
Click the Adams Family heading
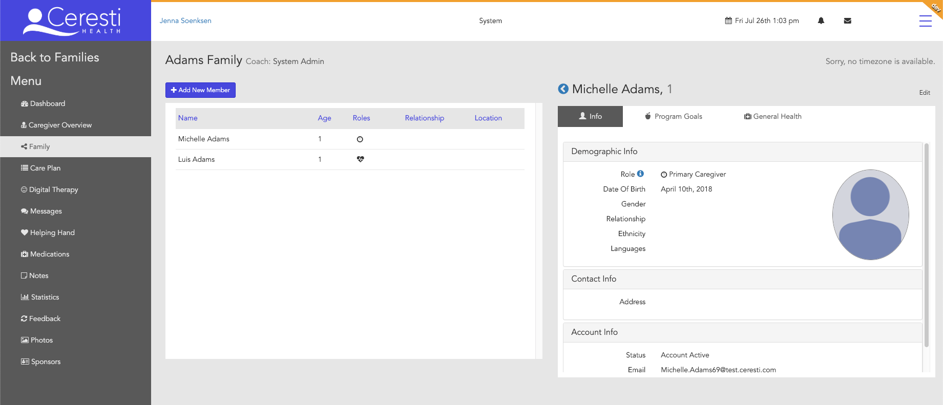coord(203,60)
